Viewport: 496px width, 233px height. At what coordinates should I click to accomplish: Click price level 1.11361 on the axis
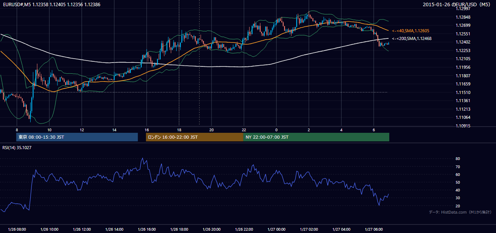tap(463, 101)
